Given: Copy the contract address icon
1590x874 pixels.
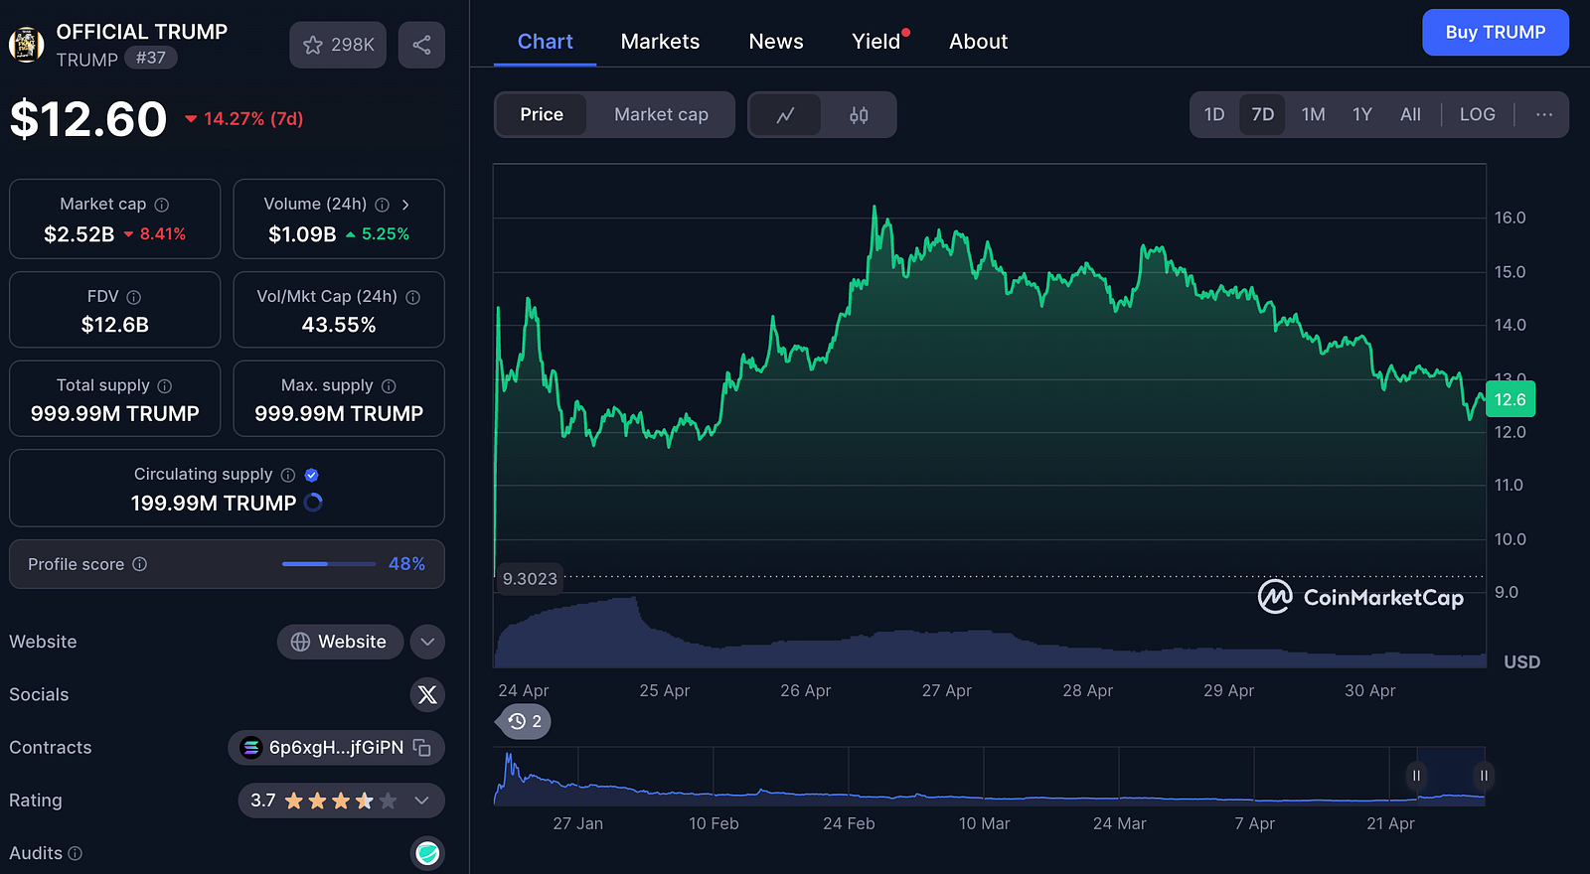Looking at the screenshot, I should [x=422, y=748].
